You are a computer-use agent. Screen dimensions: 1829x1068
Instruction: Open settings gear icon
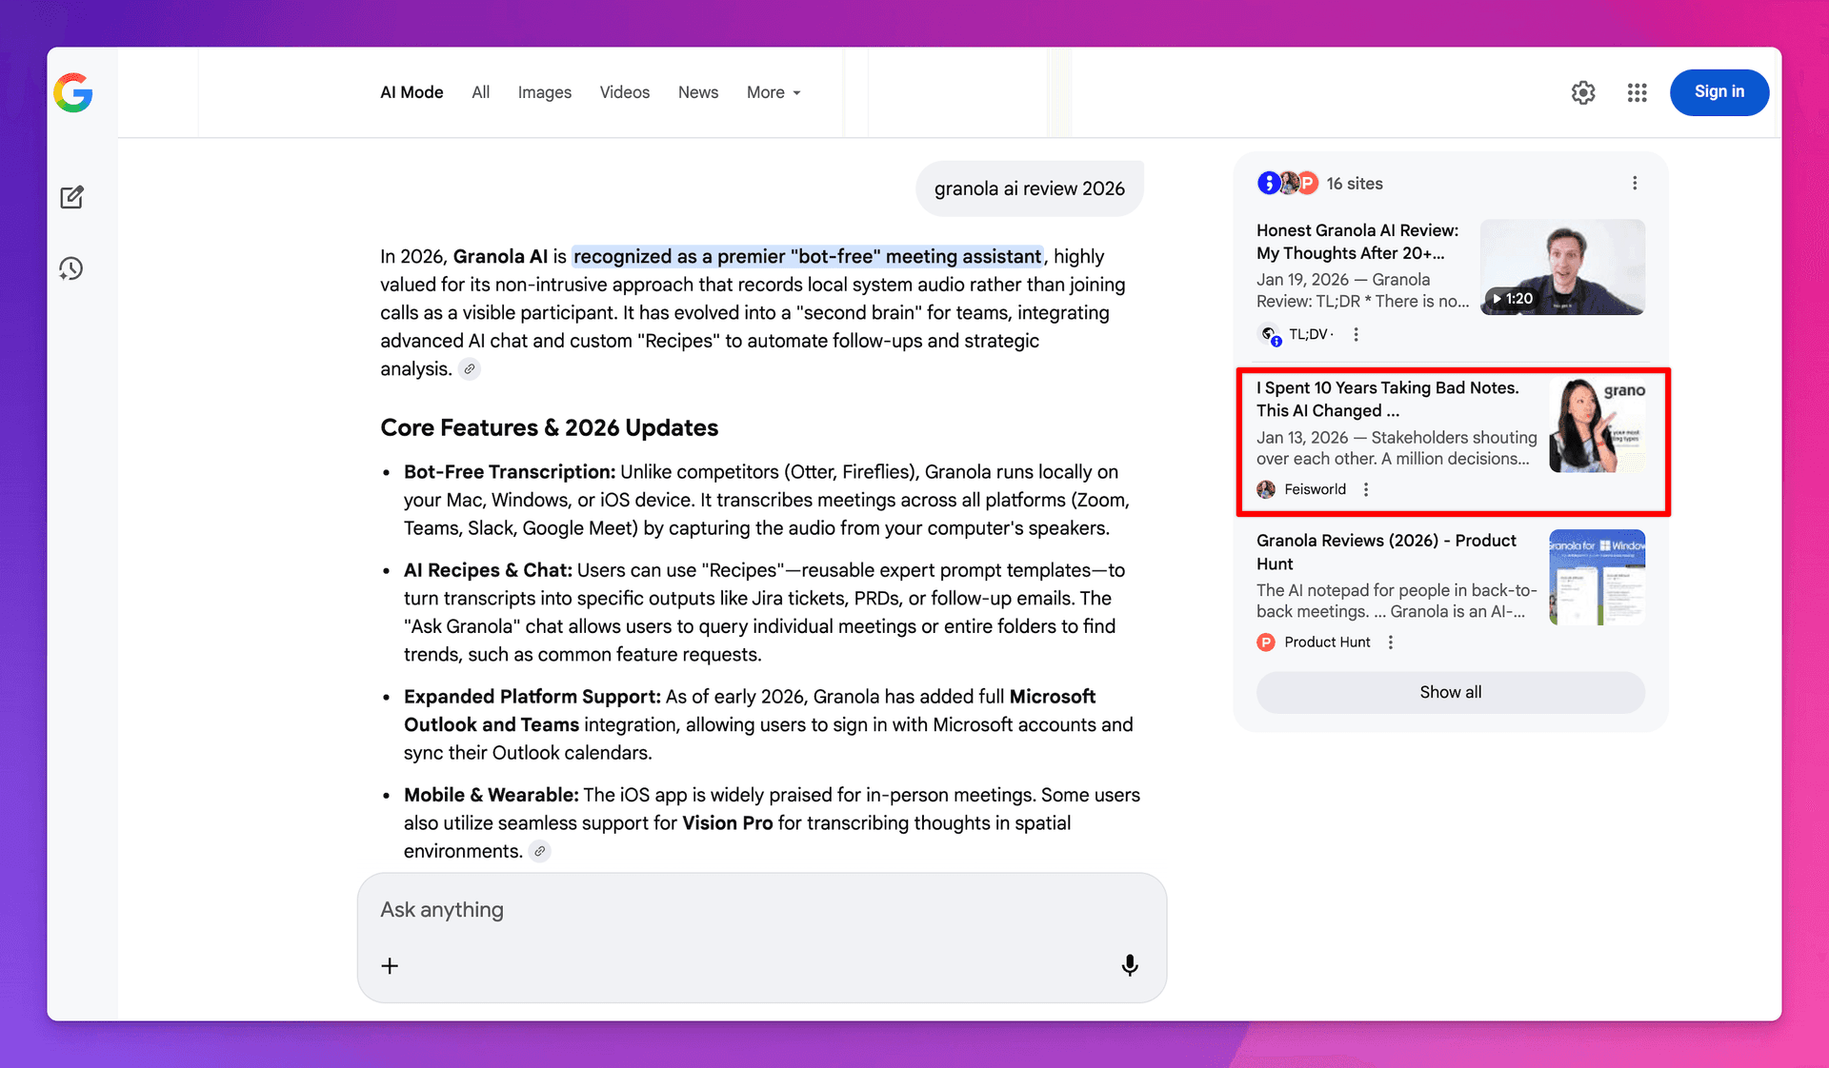coord(1583,92)
